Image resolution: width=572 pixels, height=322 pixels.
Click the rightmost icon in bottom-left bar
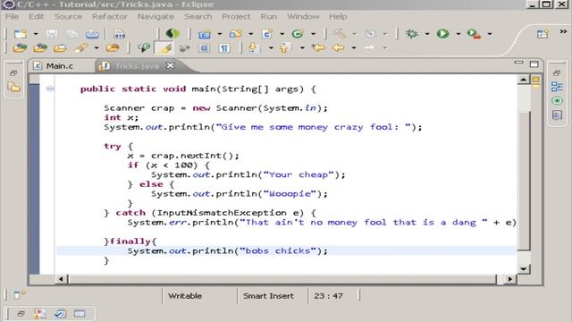tap(80, 314)
